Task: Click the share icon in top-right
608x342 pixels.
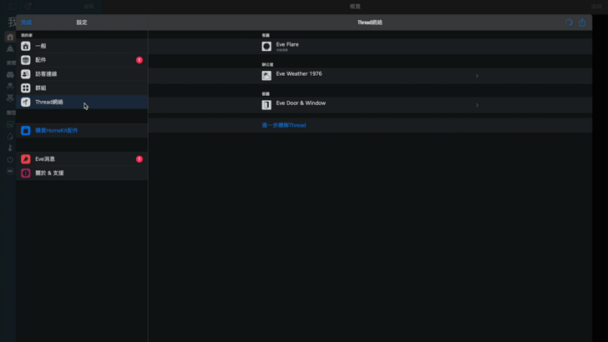Action: coord(582,23)
